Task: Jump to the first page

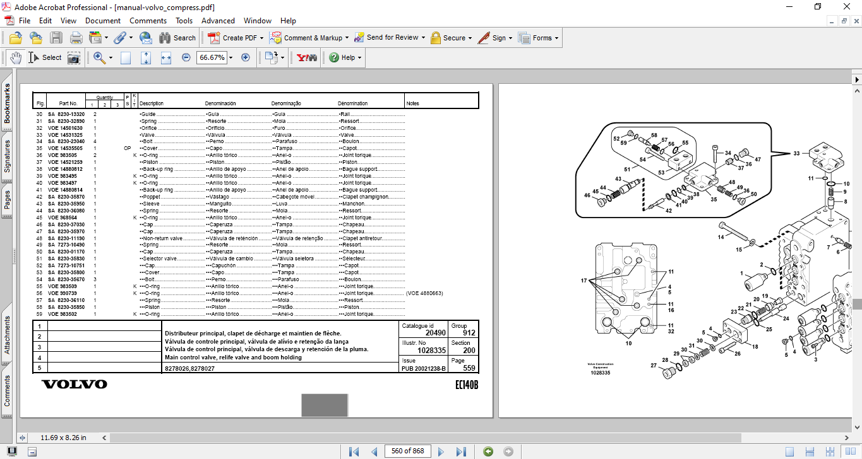Action: tap(354, 451)
